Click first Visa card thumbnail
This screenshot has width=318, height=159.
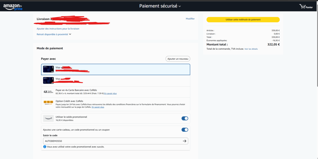[48, 69]
